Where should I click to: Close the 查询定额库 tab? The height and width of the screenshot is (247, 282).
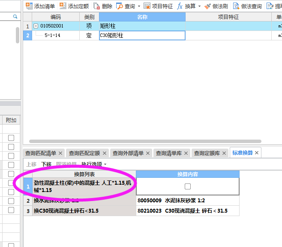click(224, 153)
